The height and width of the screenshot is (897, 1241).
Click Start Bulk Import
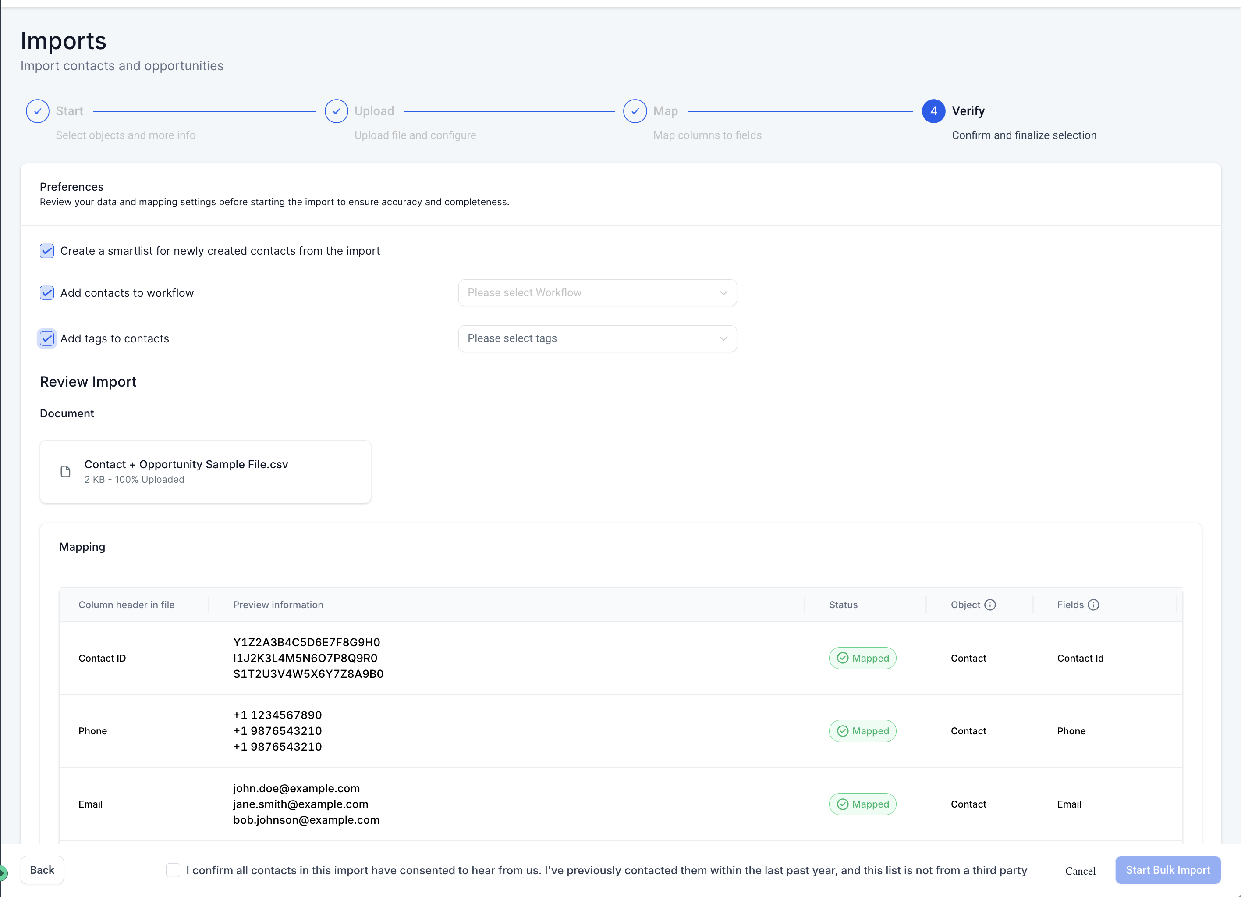(1168, 870)
